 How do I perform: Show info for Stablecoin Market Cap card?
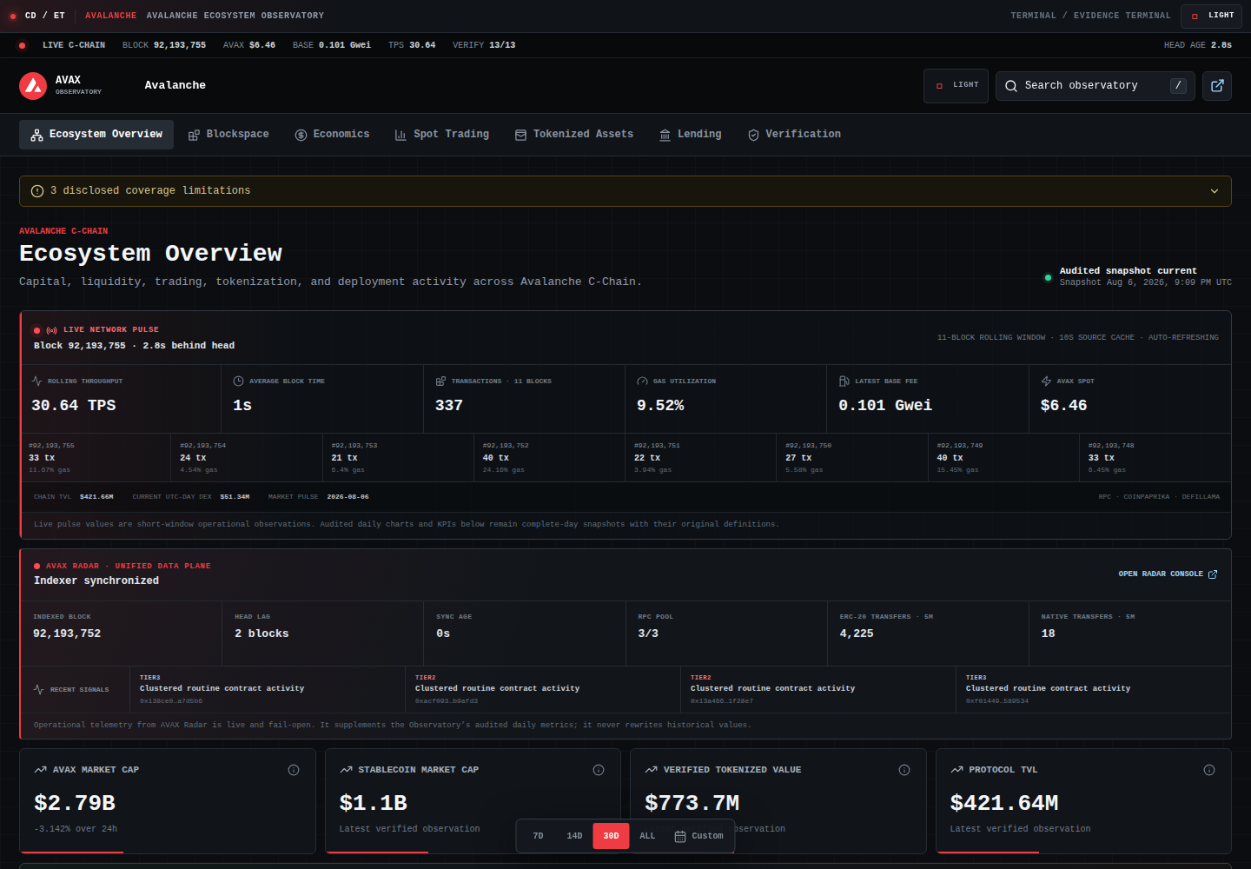tap(599, 770)
